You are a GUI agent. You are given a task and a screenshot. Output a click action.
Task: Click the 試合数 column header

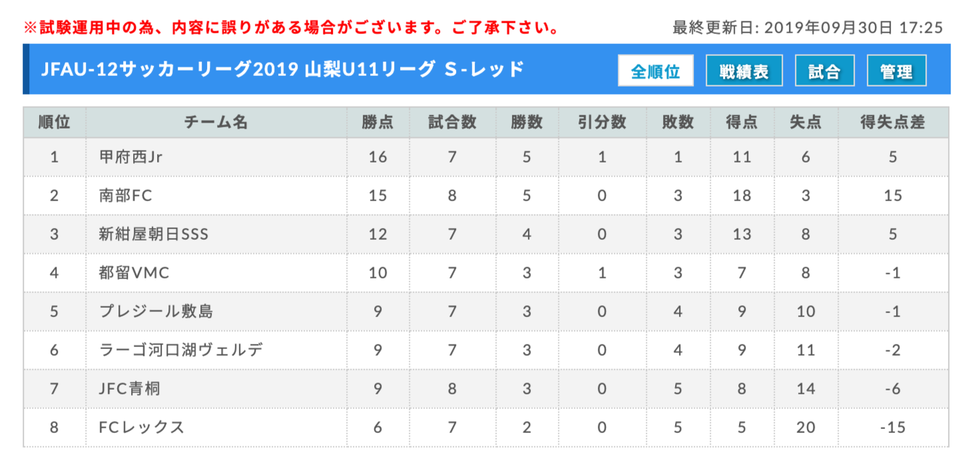(453, 123)
